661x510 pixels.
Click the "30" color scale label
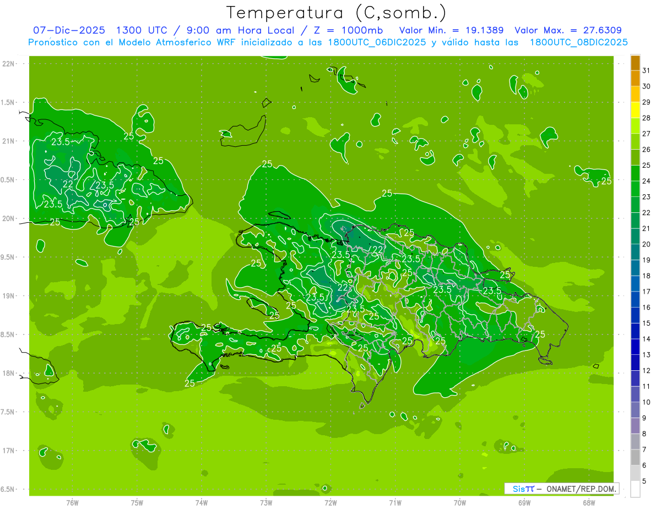(646, 86)
